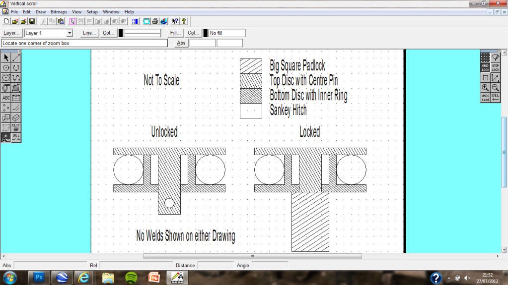Click the Angle field in status bar
The image size is (508, 285).
point(270,265)
